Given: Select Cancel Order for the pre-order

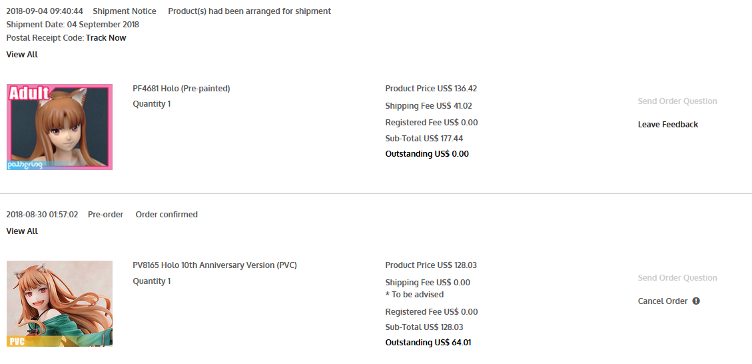Looking at the screenshot, I should pyautogui.click(x=663, y=301).
